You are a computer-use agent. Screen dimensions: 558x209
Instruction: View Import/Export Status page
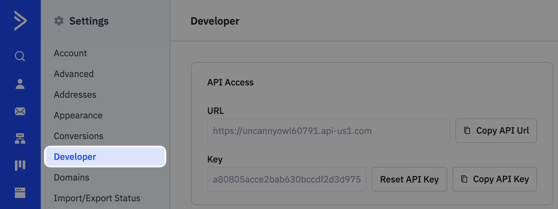pyautogui.click(x=97, y=198)
